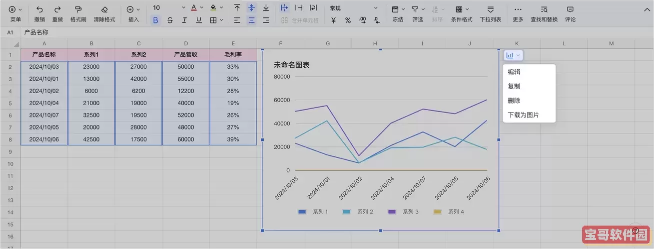Align cell content to vertical middle
This screenshot has width=654, height=249.
point(251,8)
